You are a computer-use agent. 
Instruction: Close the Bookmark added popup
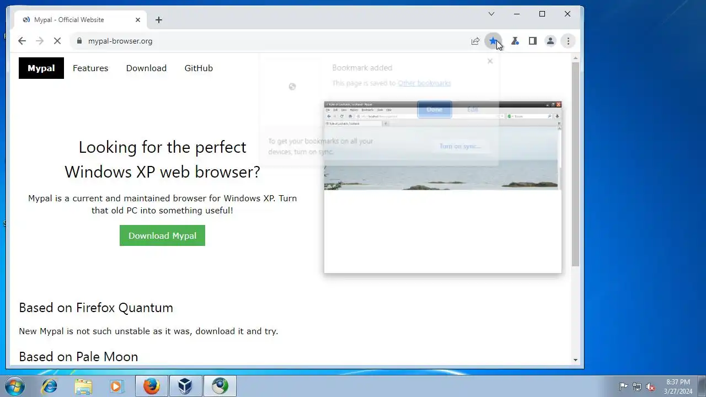490,61
